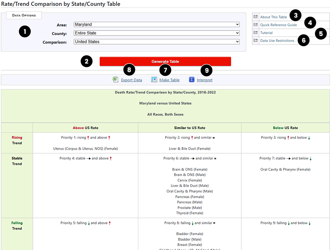This screenshot has width=331, height=250.
Task: Click the external-link icon beside Tutorial
Action: (255, 32)
